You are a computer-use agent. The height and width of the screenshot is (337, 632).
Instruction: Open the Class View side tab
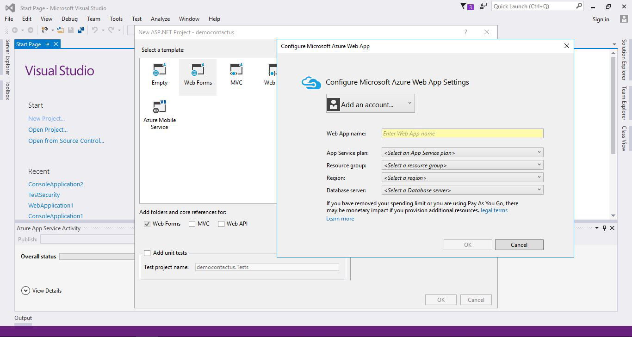624,138
